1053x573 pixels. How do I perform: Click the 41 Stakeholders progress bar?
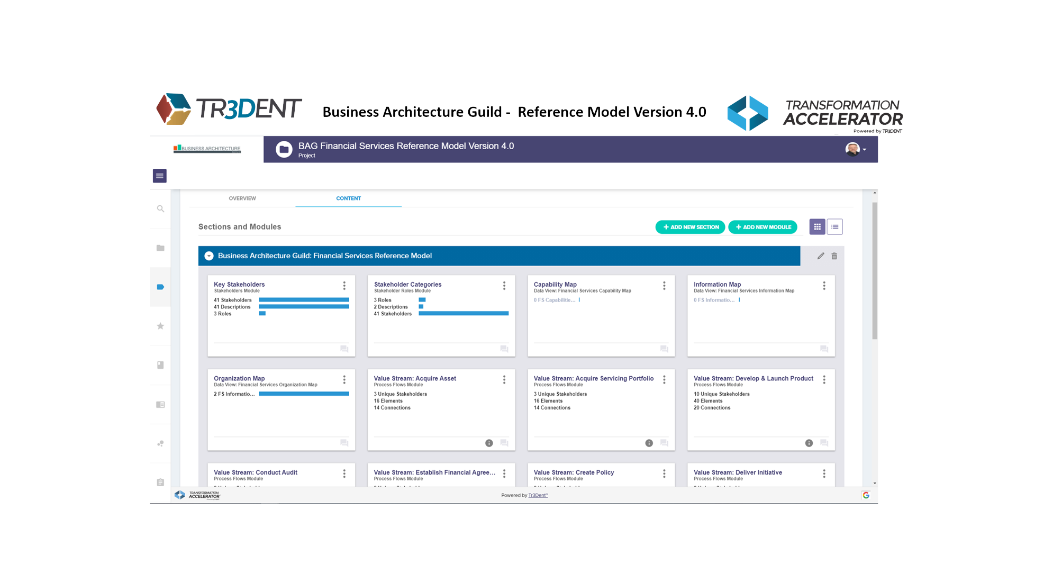pyautogui.click(x=303, y=299)
